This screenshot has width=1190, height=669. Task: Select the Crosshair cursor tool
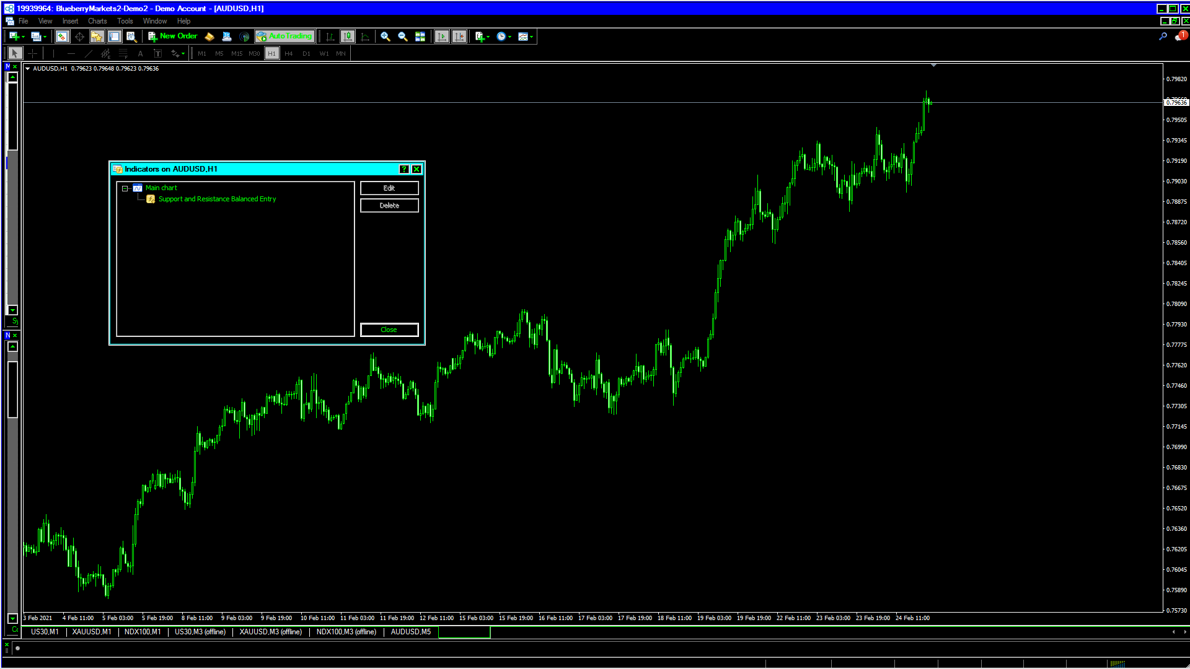tap(33, 54)
